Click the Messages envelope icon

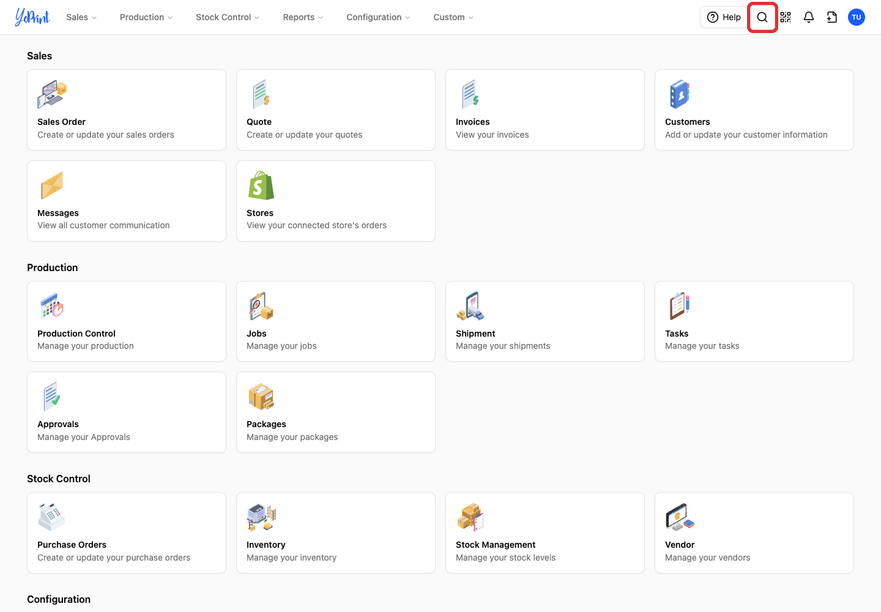point(52,185)
